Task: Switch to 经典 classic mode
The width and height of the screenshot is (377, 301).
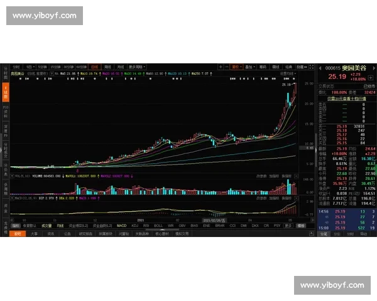Action: [288, 67]
